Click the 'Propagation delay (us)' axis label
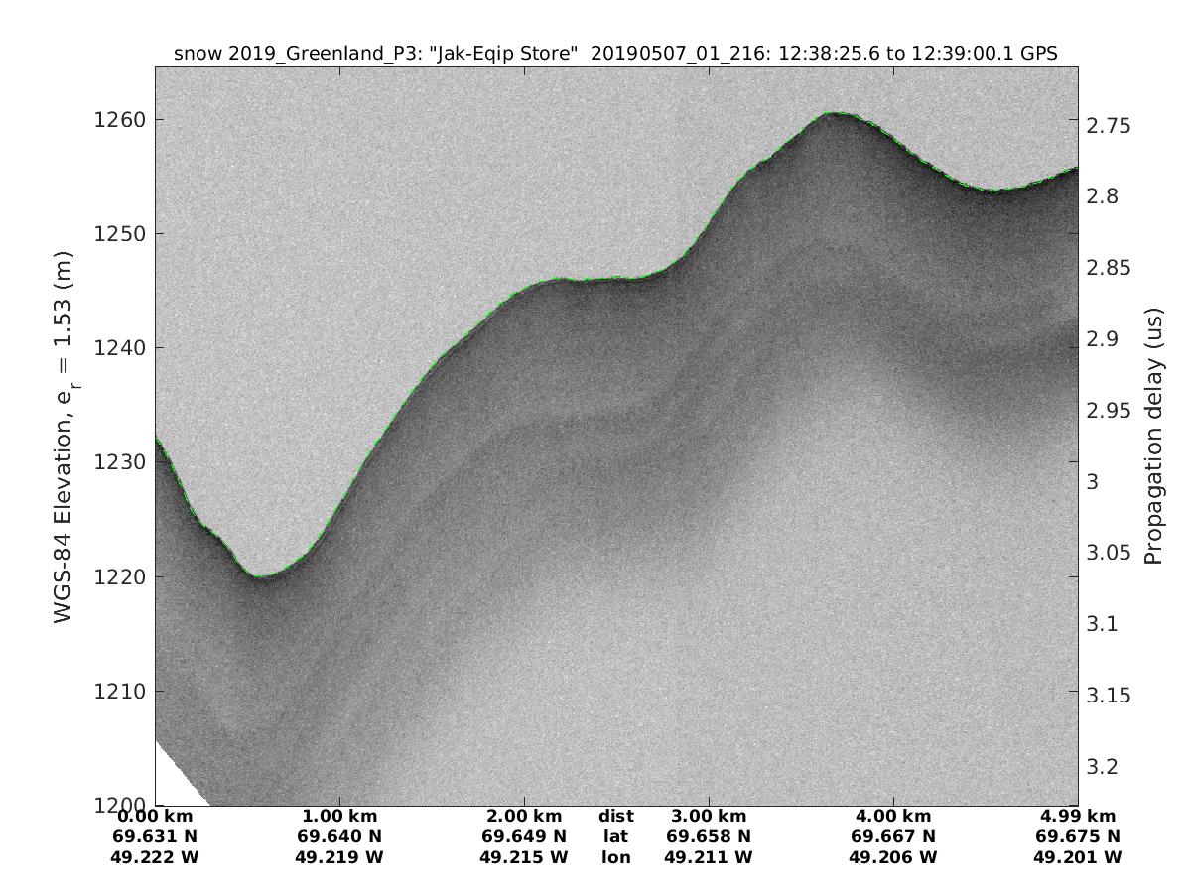The width and height of the screenshot is (1191, 893). (x=1153, y=437)
